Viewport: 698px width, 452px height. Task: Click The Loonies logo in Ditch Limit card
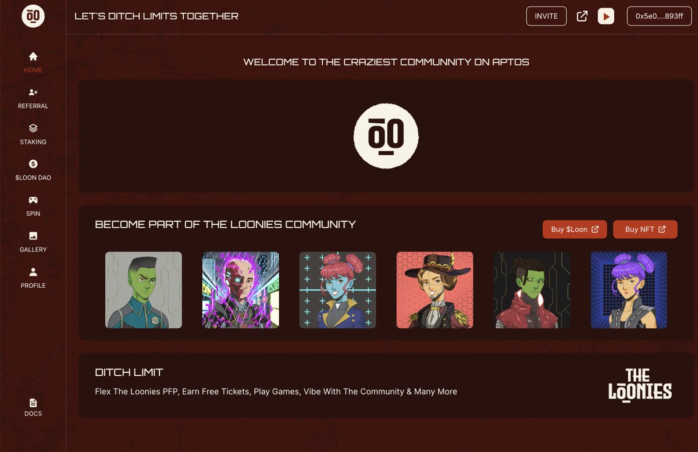click(x=640, y=385)
